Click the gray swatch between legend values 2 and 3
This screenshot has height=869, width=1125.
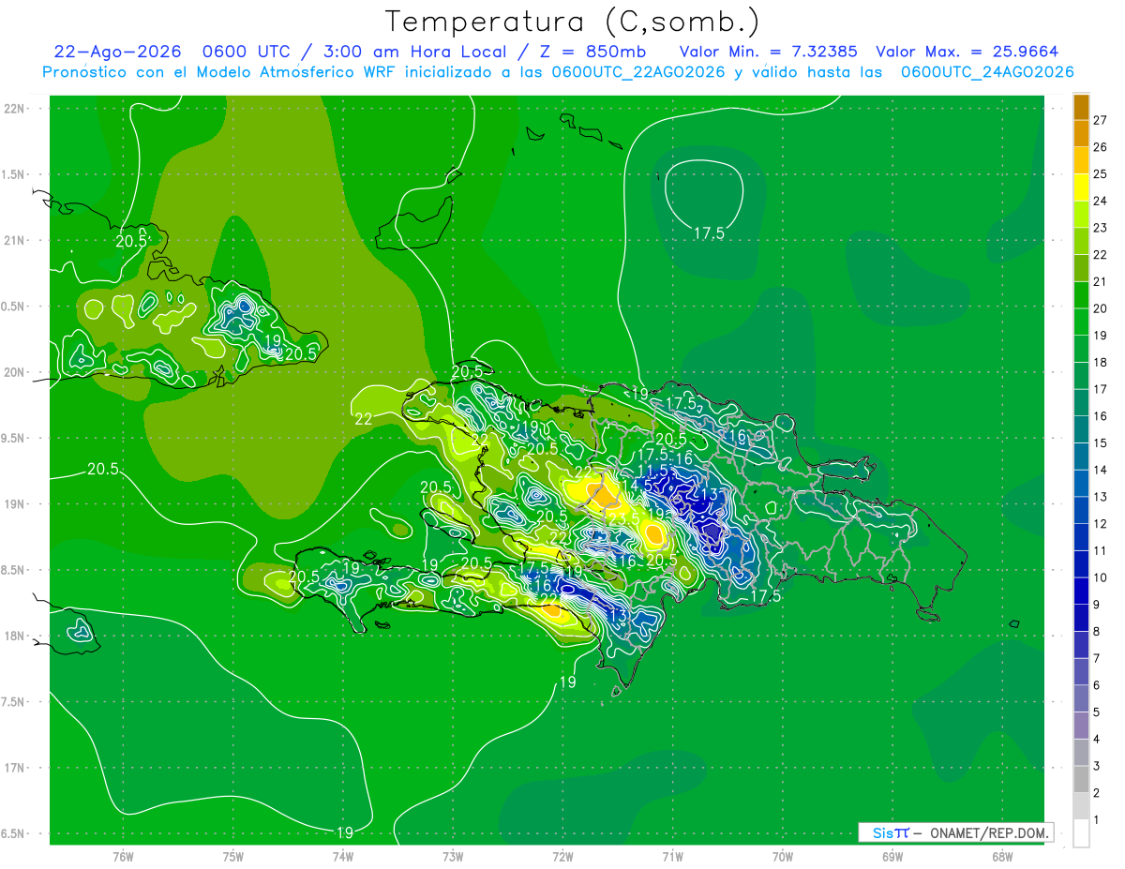pos(1081,779)
